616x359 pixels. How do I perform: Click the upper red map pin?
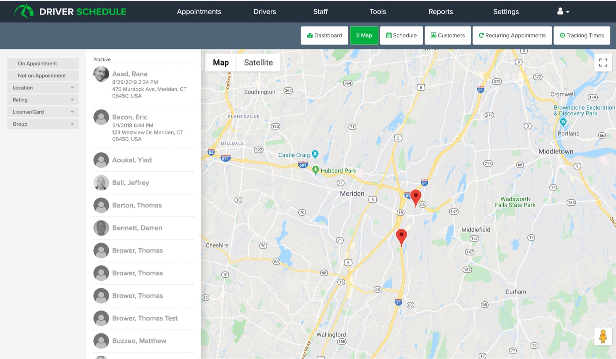coord(415,196)
